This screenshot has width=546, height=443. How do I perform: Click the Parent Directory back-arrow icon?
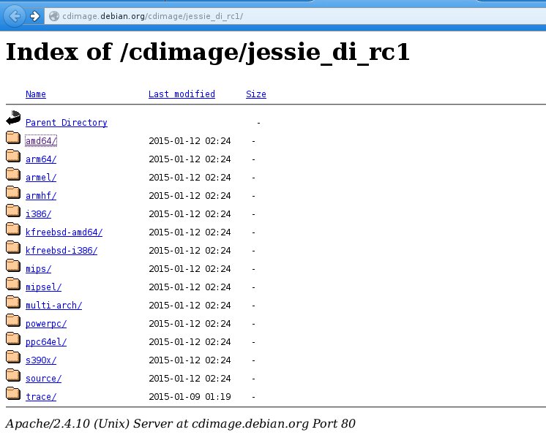point(13,118)
